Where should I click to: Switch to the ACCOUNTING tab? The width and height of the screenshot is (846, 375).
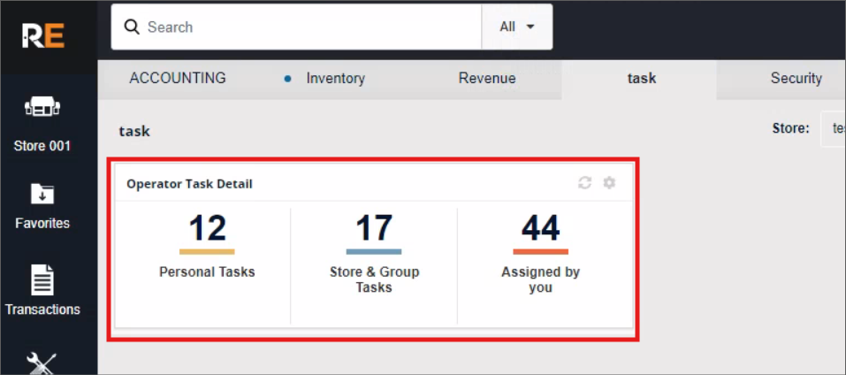[x=178, y=78]
